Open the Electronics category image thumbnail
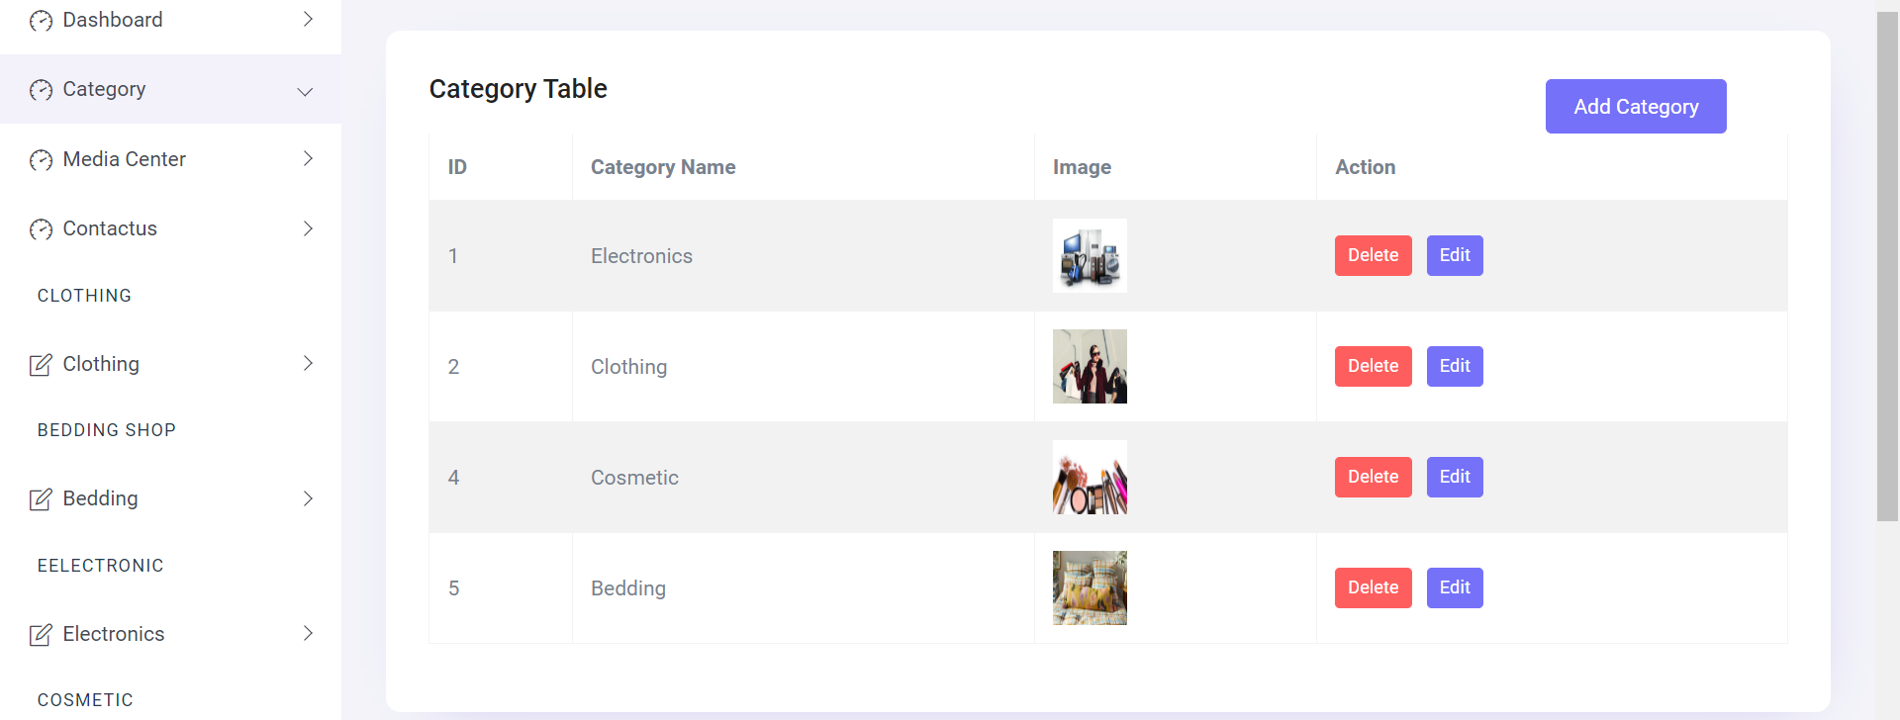 [x=1089, y=255]
